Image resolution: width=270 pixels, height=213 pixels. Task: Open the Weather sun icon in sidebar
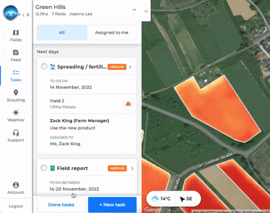[16, 112]
